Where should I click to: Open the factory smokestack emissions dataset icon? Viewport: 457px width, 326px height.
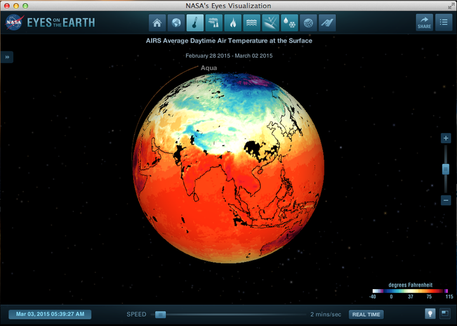[x=214, y=23]
